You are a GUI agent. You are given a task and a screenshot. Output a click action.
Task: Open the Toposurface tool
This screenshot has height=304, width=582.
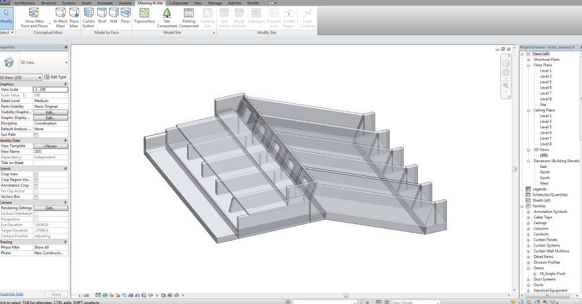144,15
